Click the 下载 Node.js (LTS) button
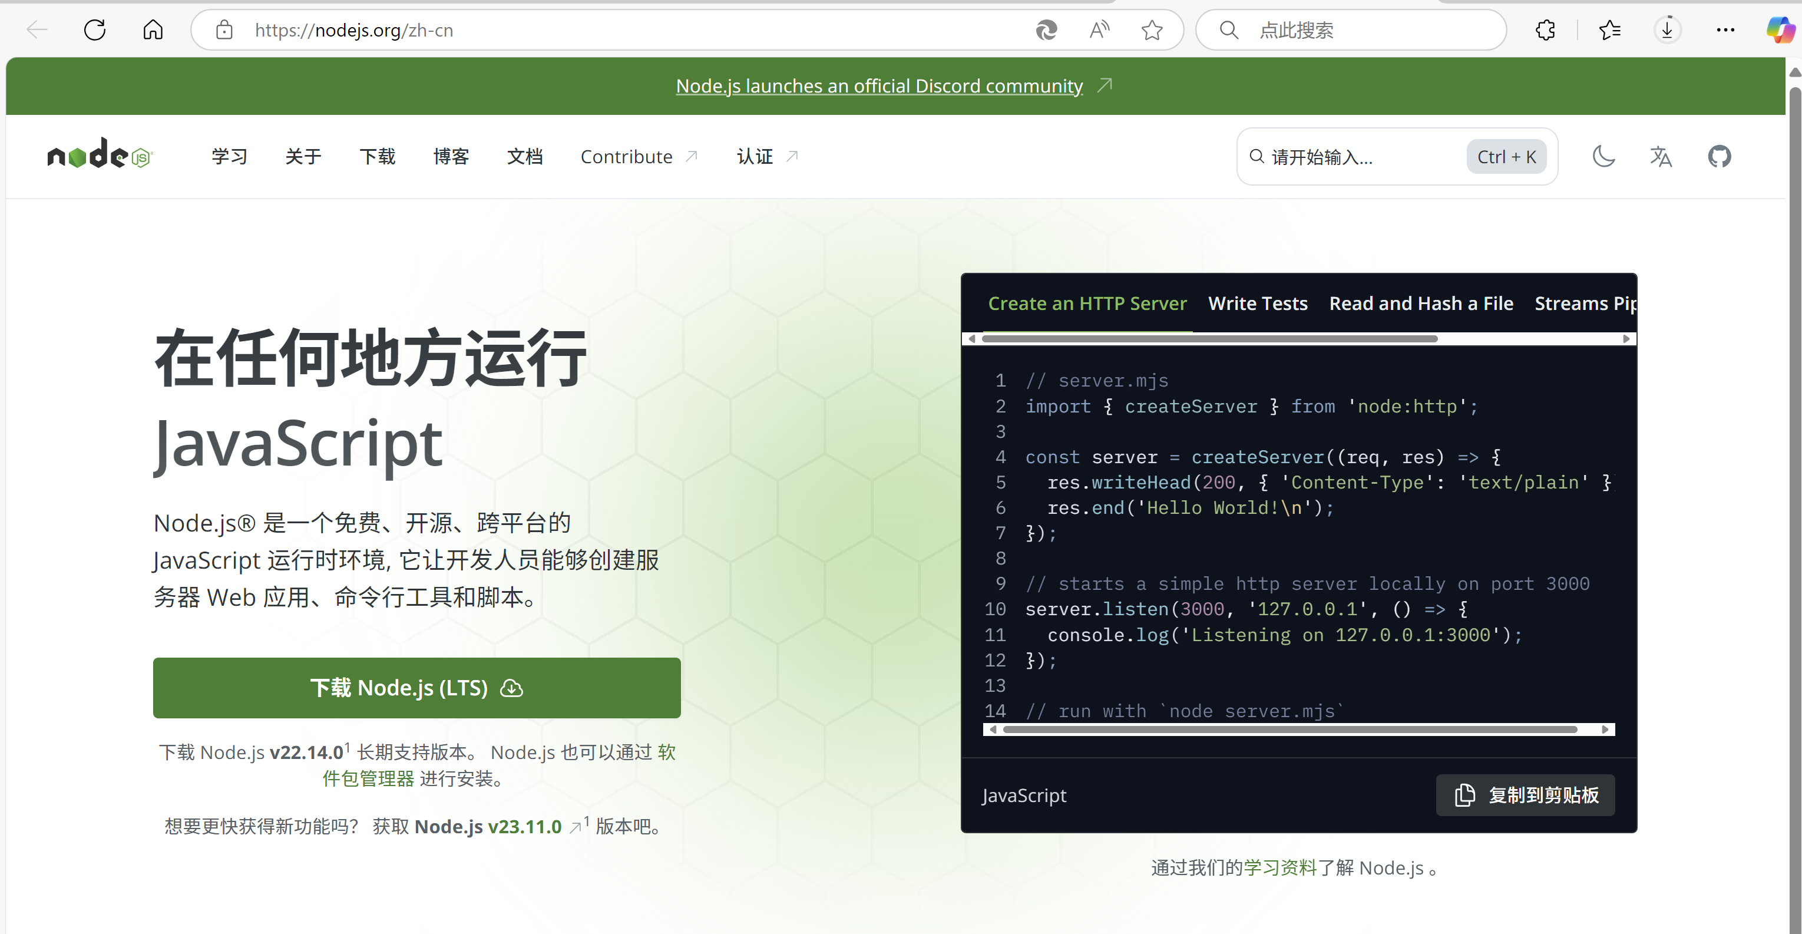This screenshot has width=1802, height=934. 417,688
